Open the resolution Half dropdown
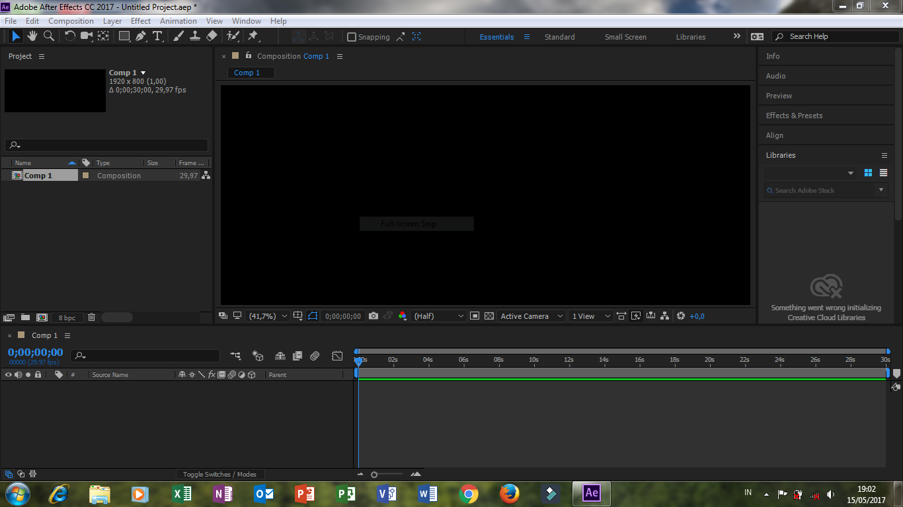Image resolution: width=903 pixels, height=507 pixels. [438, 316]
